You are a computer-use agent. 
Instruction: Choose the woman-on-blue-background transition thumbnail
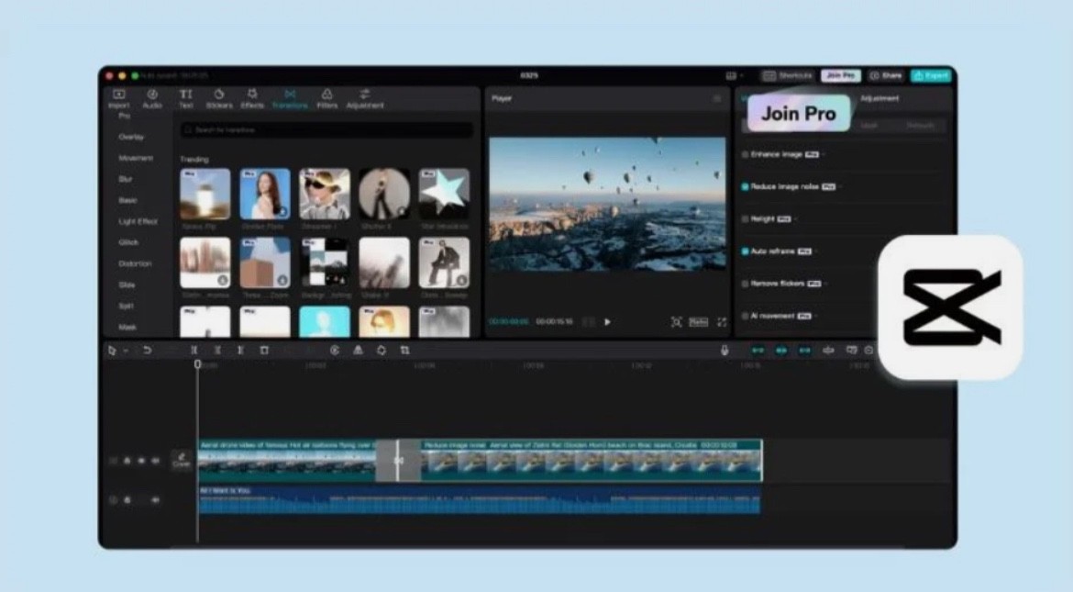tap(265, 194)
